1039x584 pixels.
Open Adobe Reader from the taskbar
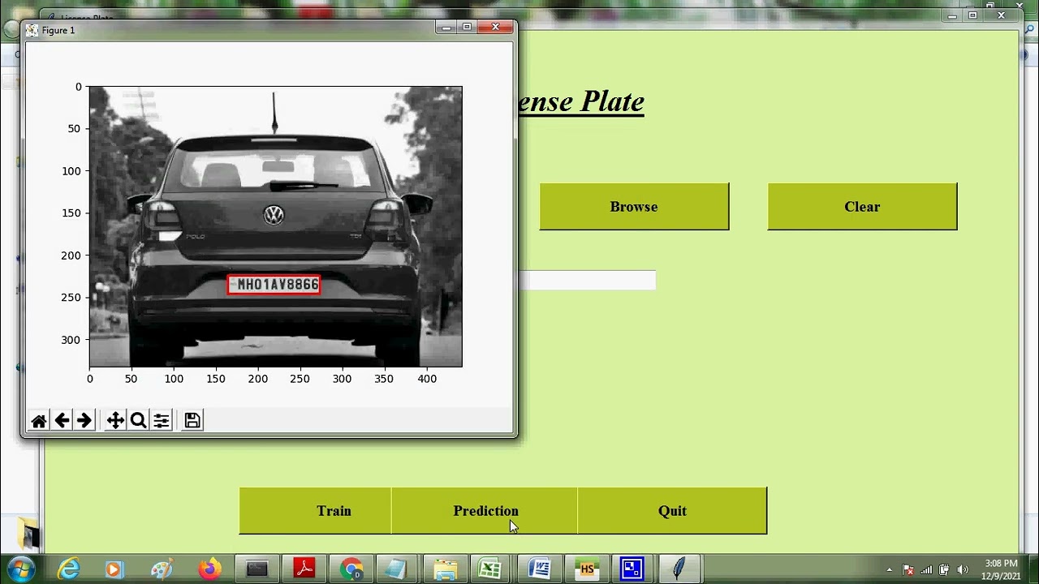tap(304, 569)
